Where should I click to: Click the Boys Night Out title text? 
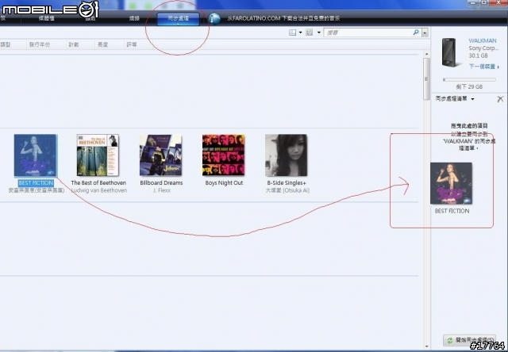coord(224,183)
